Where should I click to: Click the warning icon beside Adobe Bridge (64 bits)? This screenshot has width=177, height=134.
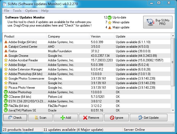6,42
